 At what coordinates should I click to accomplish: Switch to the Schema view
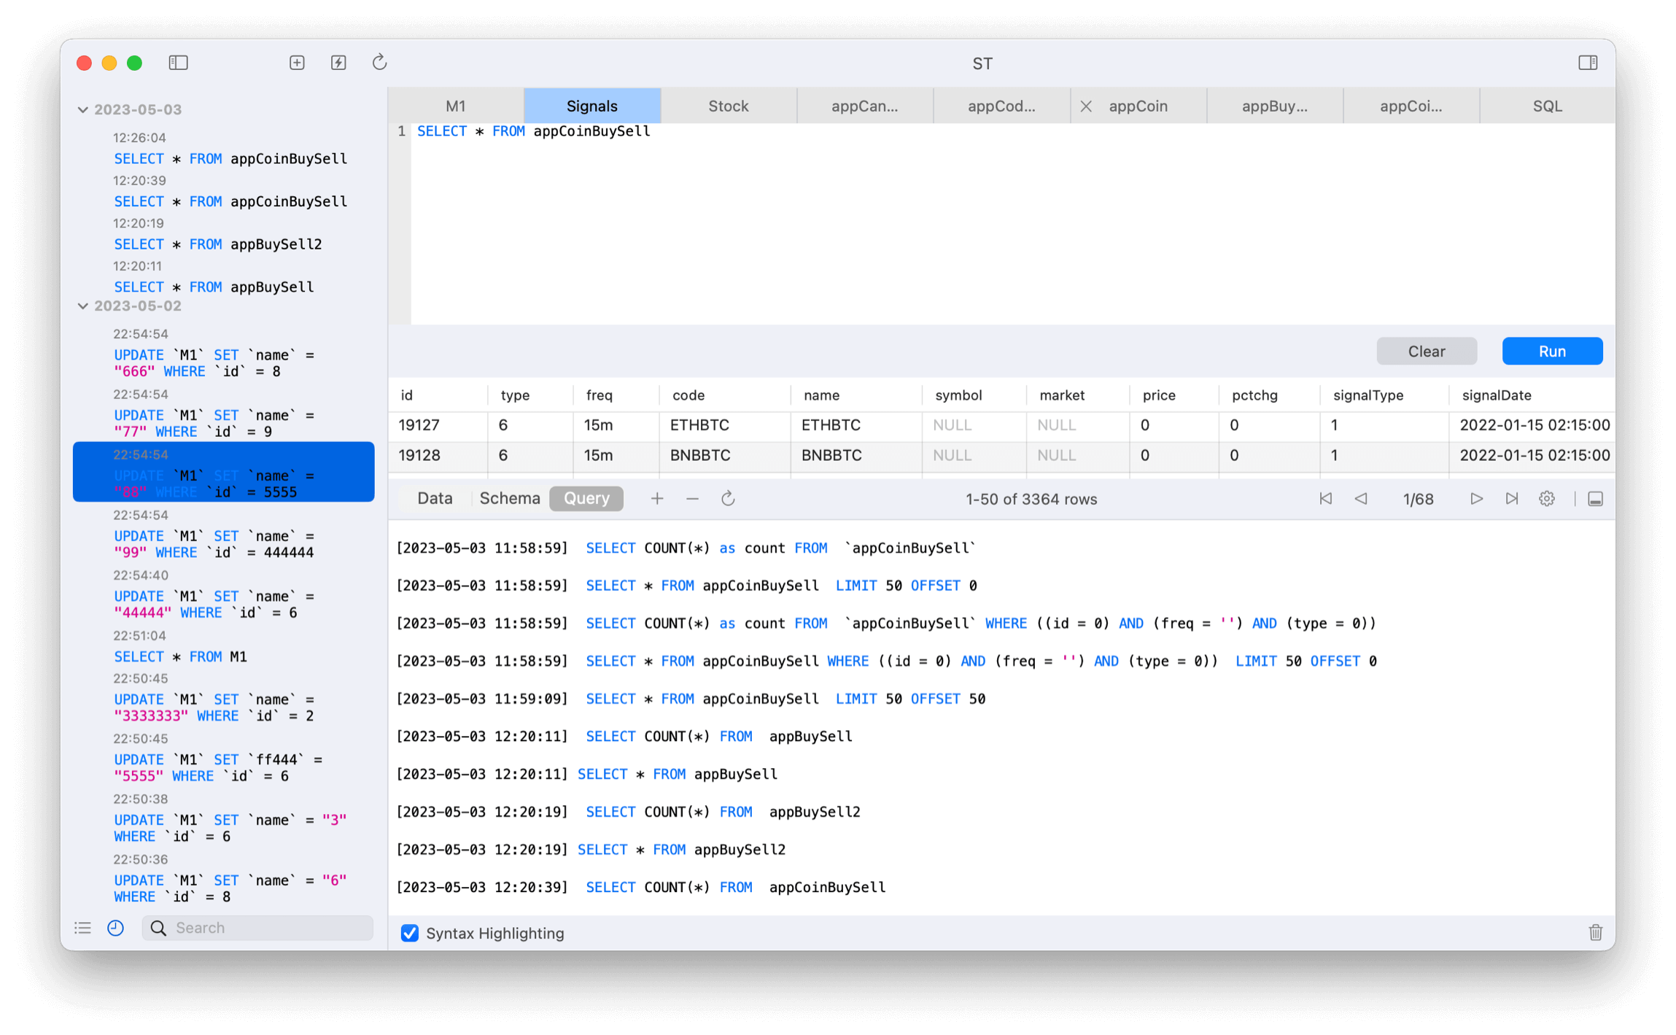click(x=510, y=499)
